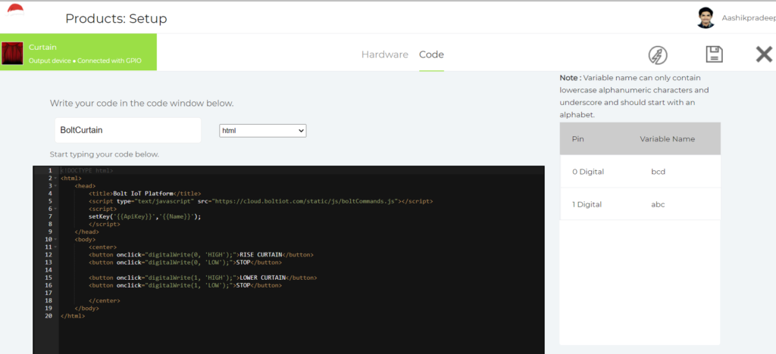Place cursor on the setKey line in editor
The width and height of the screenshot is (776, 354).
point(144,216)
